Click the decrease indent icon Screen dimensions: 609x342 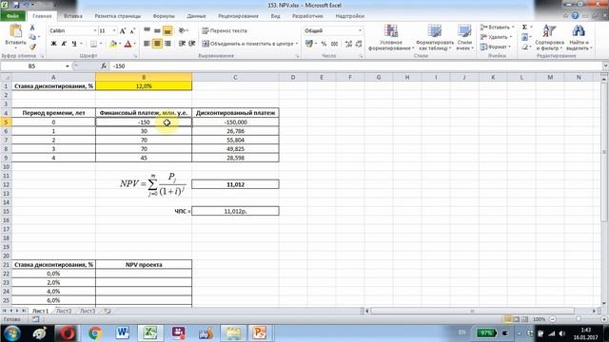pyautogui.click(x=182, y=44)
